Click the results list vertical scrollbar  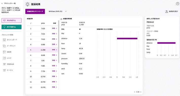[x=59, y=42]
